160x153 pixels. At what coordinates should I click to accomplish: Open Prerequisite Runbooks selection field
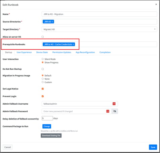click(99, 44)
